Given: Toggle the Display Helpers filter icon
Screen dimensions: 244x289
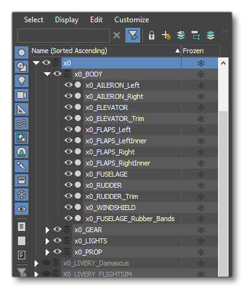Looking at the screenshot, I should click(22, 109).
